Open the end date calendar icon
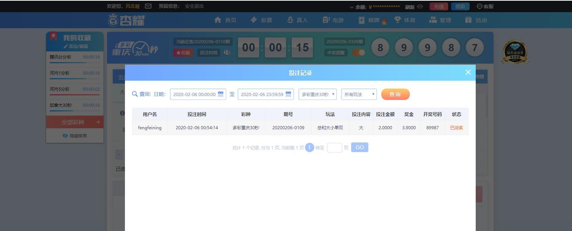The height and width of the screenshot is (231, 572). pyautogui.click(x=288, y=94)
